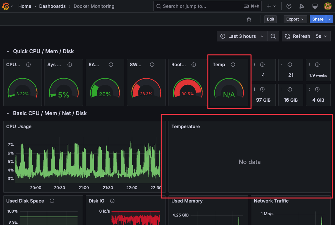
Task: Star this dashboard as favorite
Action: pos(249,19)
